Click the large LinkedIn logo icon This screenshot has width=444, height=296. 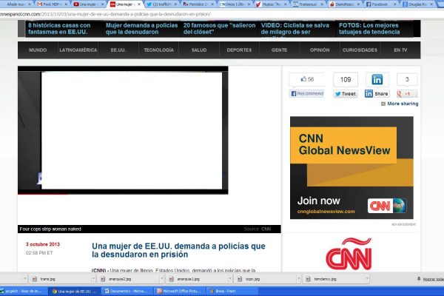pos(377,79)
